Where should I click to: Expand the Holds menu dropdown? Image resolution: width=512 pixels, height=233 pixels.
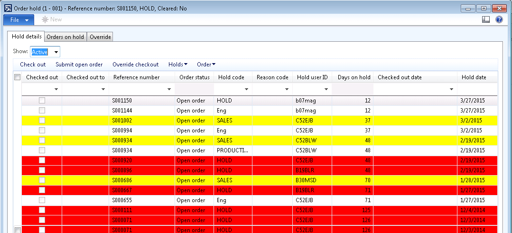pos(178,65)
